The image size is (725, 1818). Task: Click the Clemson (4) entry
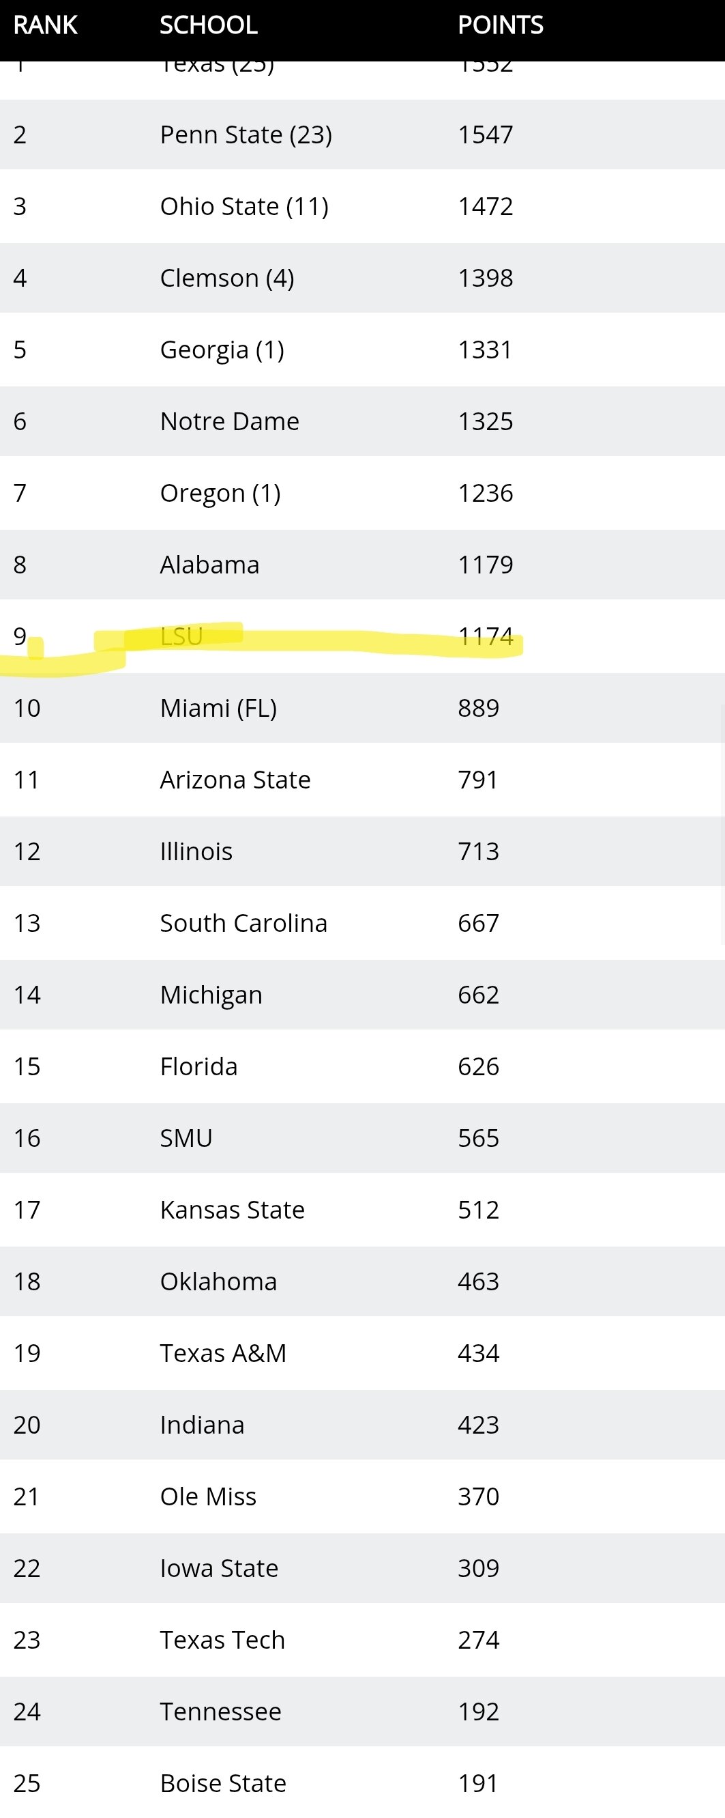[x=227, y=278]
